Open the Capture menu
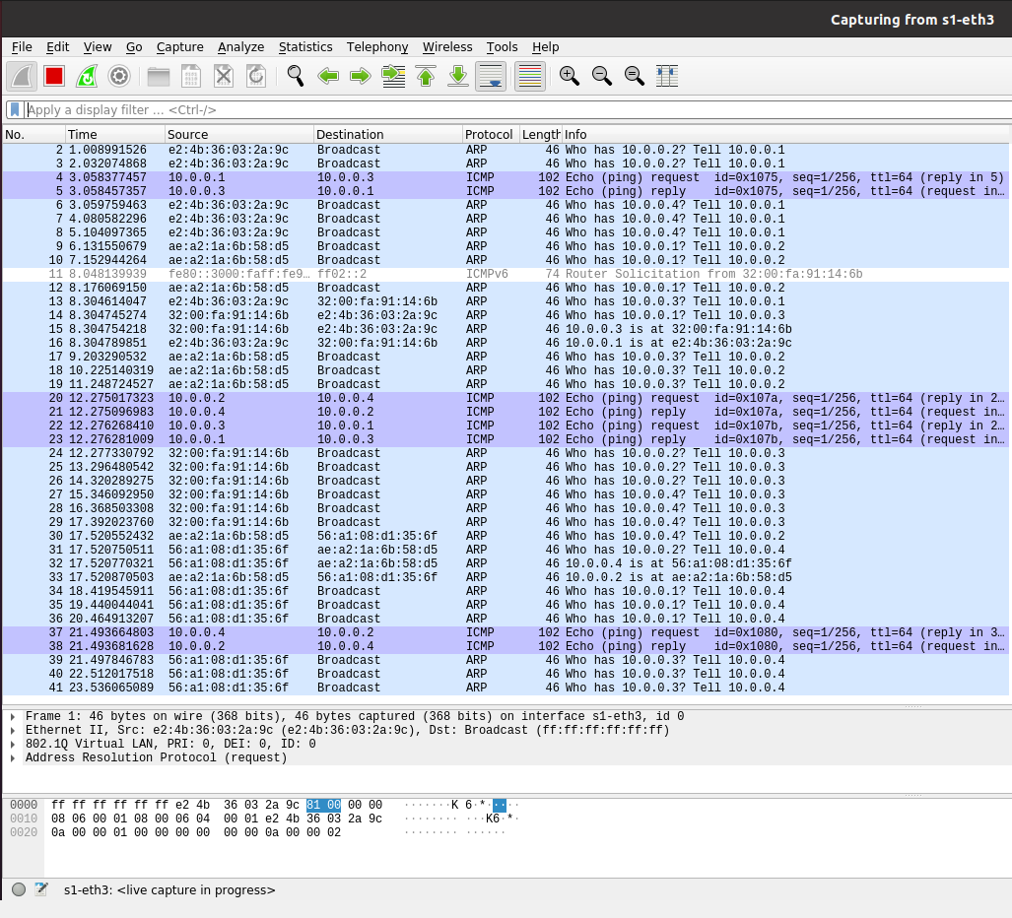 (x=180, y=47)
